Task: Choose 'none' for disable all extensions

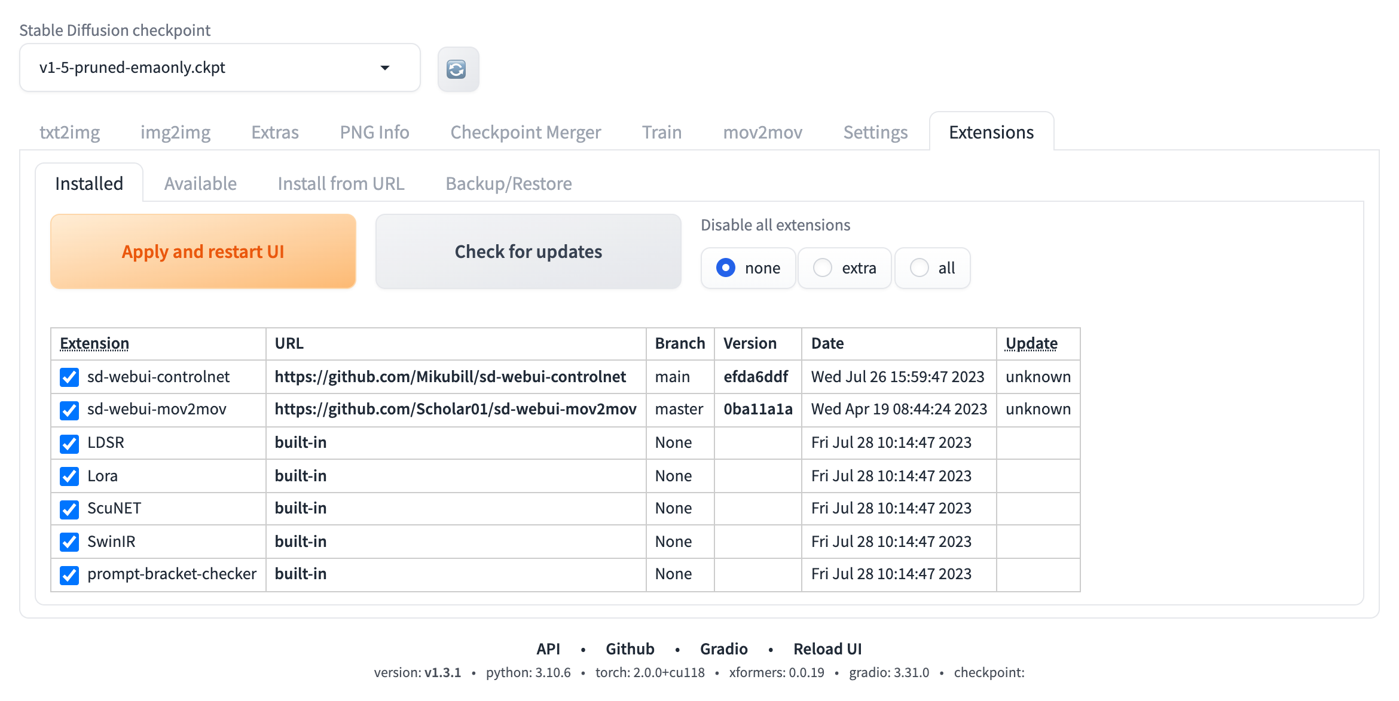Action: (x=726, y=268)
